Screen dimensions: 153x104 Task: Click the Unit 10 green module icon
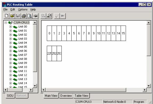(15, 67)
